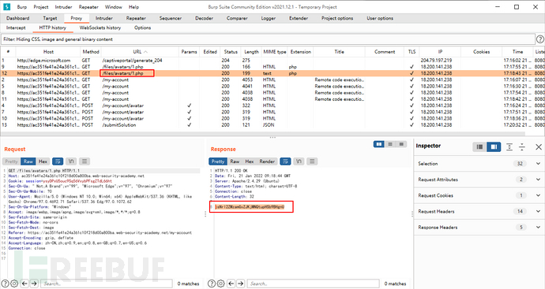This screenshot has width=545, height=289.
Task: Toggle Request word-wrap icon next to Hex
Action: click(x=58, y=161)
